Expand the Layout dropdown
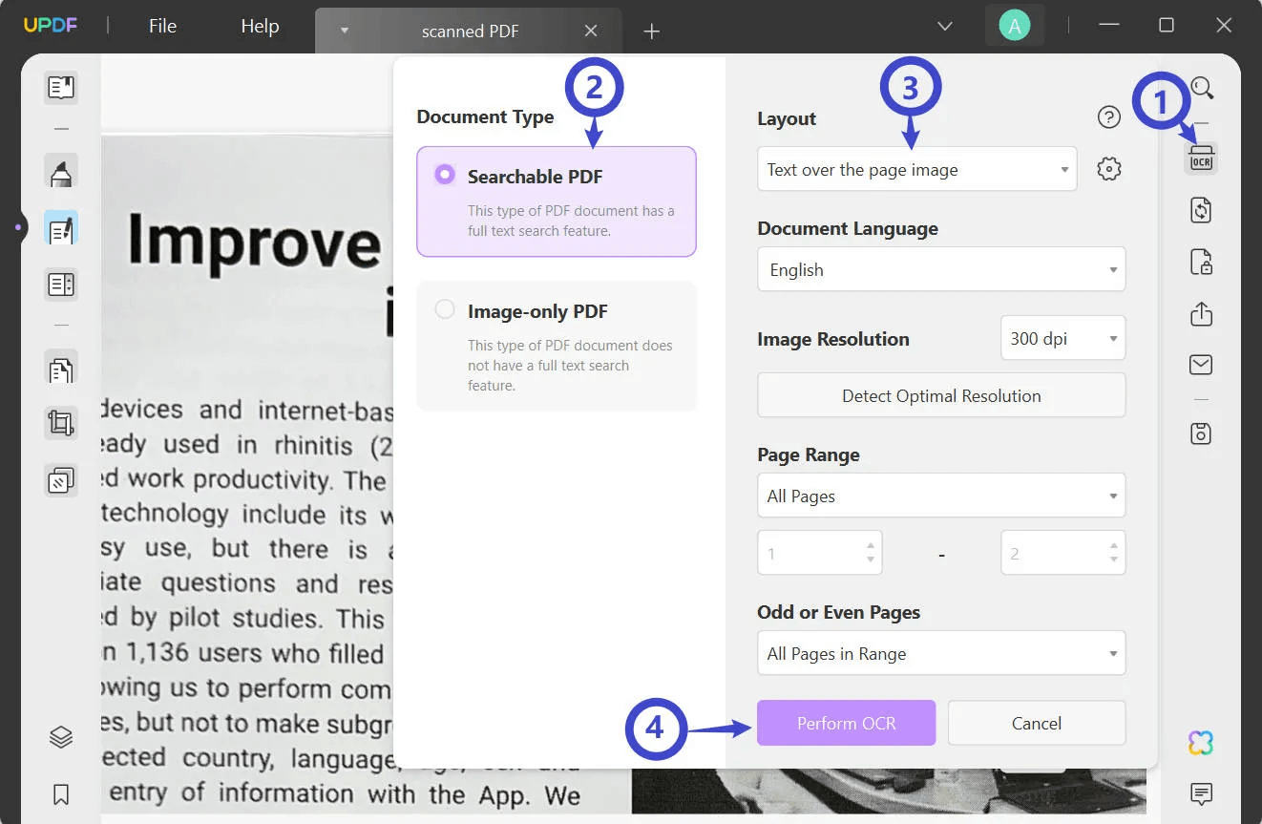The height and width of the screenshot is (824, 1262). pyautogui.click(x=916, y=169)
